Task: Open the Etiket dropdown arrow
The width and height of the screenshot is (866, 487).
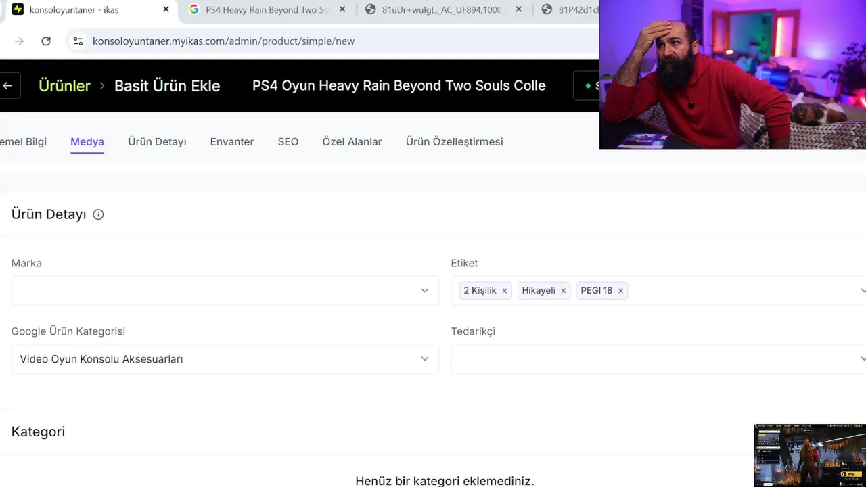Action: pyautogui.click(x=862, y=291)
